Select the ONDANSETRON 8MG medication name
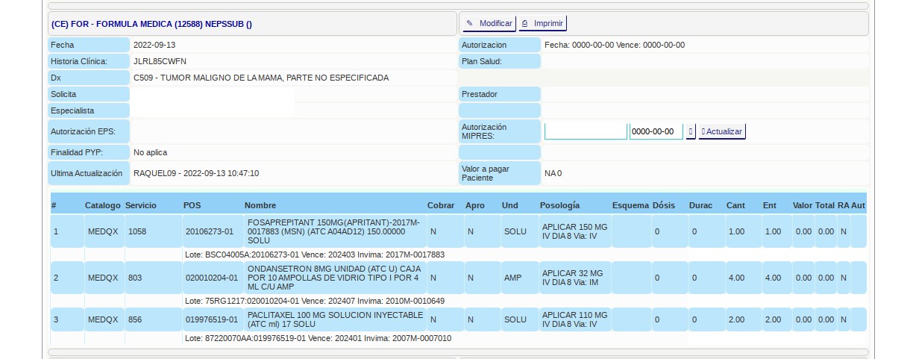Screen dimensions: 916x359 tap(333, 278)
